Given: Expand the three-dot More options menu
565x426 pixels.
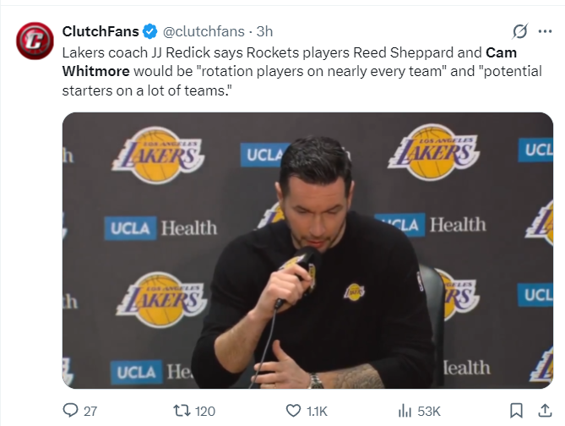Looking at the screenshot, I should [x=545, y=31].
